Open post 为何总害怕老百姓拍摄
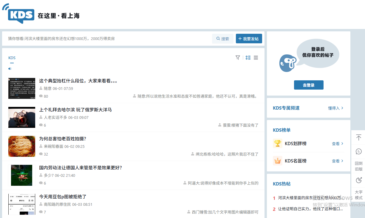The height and width of the screenshot is (218, 365). pyautogui.click(x=63, y=139)
